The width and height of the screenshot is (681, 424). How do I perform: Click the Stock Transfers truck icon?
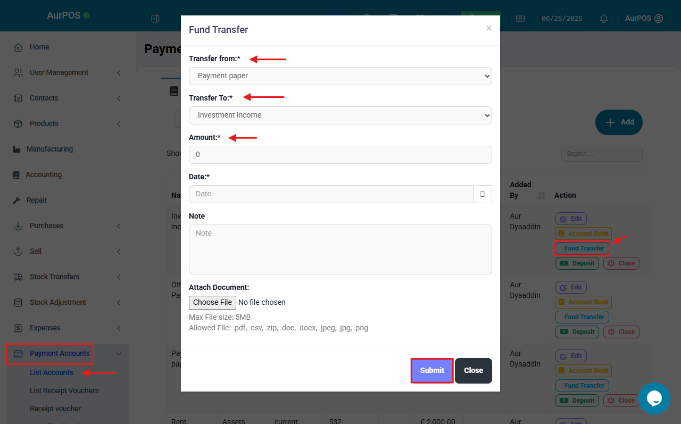18,277
